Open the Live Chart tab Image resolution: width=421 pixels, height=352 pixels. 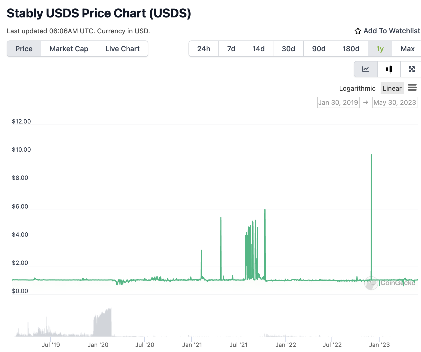(122, 49)
